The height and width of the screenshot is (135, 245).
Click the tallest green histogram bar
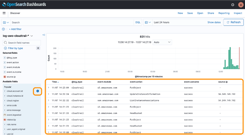(230, 58)
